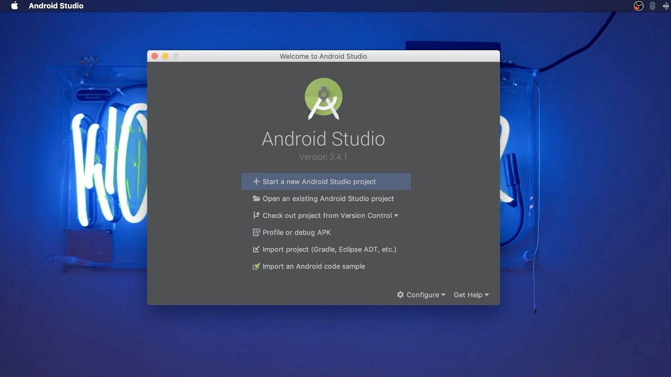This screenshot has width=671, height=377.
Task: Click the Version 3.4.1 text
Action: (x=323, y=157)
